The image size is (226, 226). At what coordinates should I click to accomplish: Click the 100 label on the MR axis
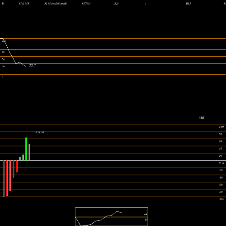point(221,127)
